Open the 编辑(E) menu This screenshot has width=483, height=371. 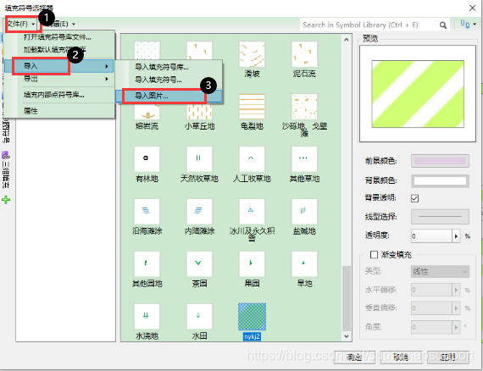61,24
